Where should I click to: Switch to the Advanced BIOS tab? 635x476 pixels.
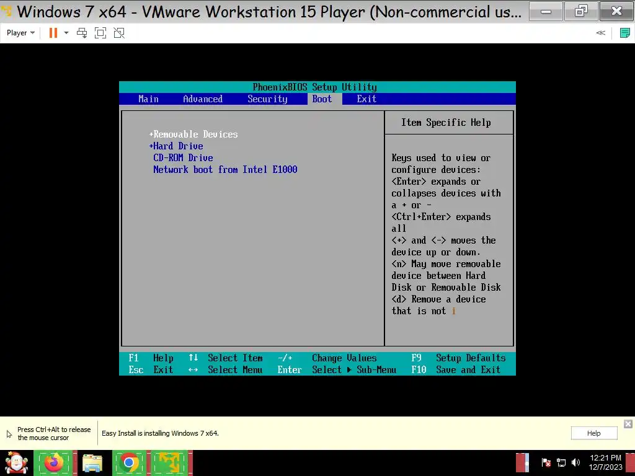click(x=203, y=99)
